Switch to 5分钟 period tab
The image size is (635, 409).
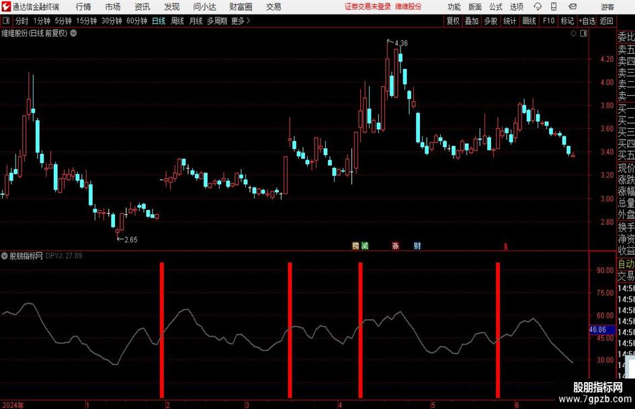pos(63,21)
